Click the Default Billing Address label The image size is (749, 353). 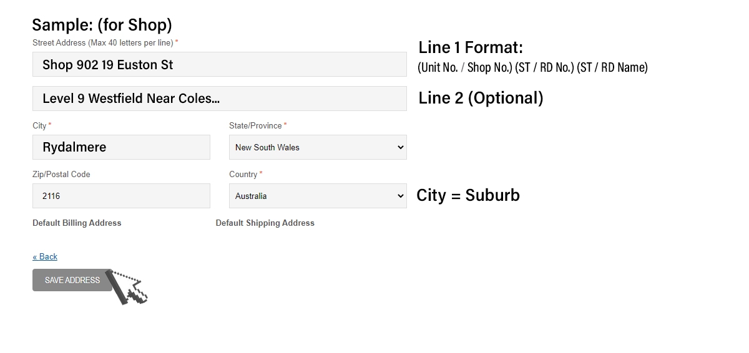(77, 223)
